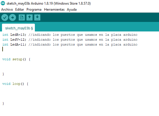Open the Archivo menu

click(x=7, y=10)
